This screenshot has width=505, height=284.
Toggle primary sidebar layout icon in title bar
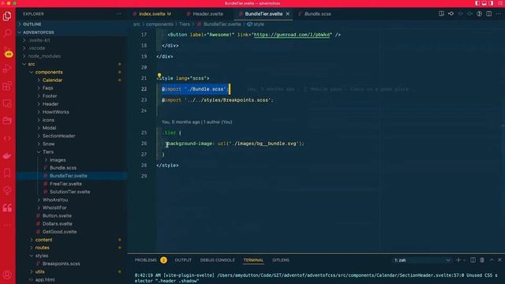pyautogui.click(x=477, y=3)
